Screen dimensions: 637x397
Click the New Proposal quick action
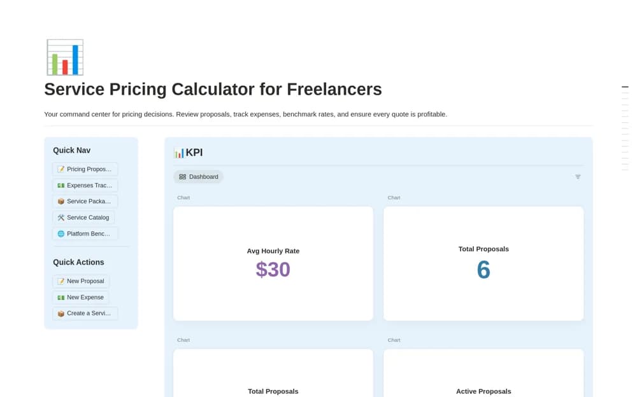pos(81,281)
